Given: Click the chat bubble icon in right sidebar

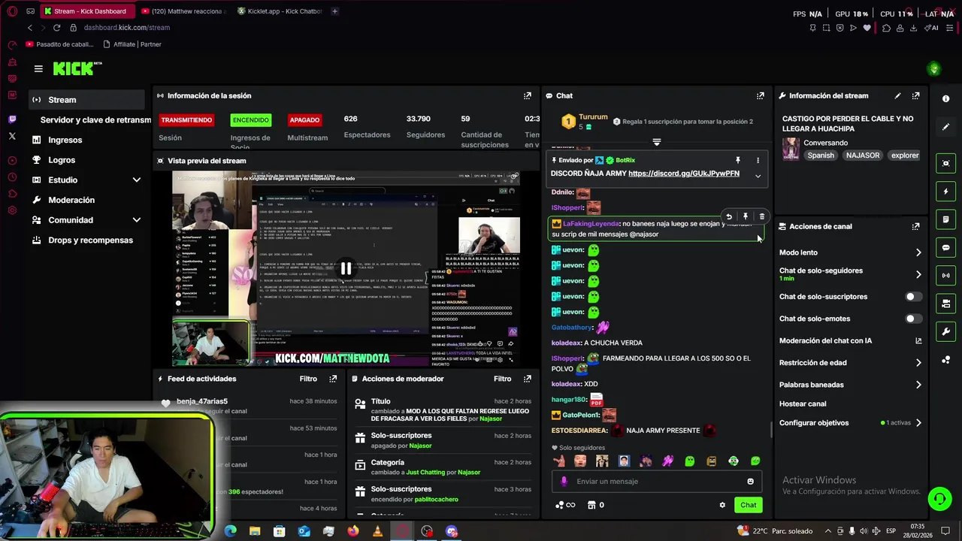Looking at the screenshot, I should pyautogui.click(x=945, y=247).
